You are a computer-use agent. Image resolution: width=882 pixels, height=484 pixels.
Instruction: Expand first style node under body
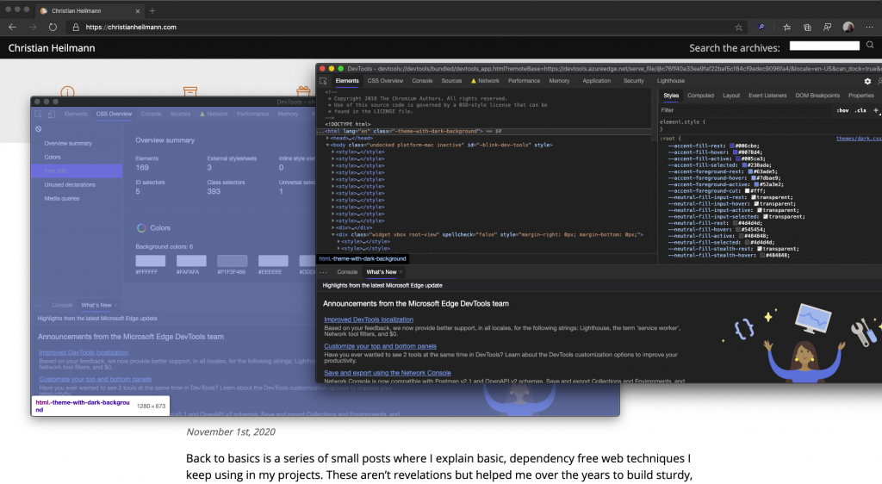point(333,152)
